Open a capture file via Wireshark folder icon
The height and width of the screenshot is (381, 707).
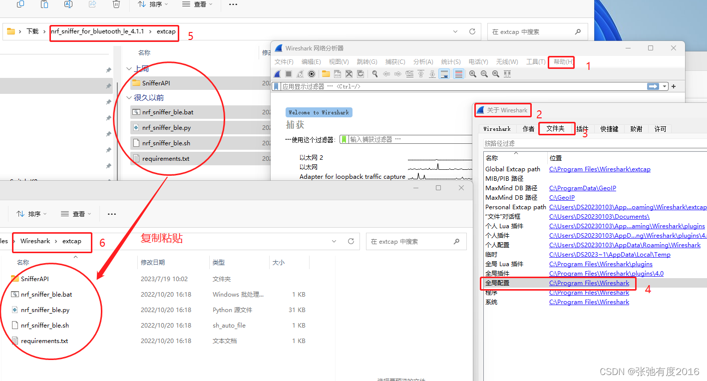click(x=326, y=74)
